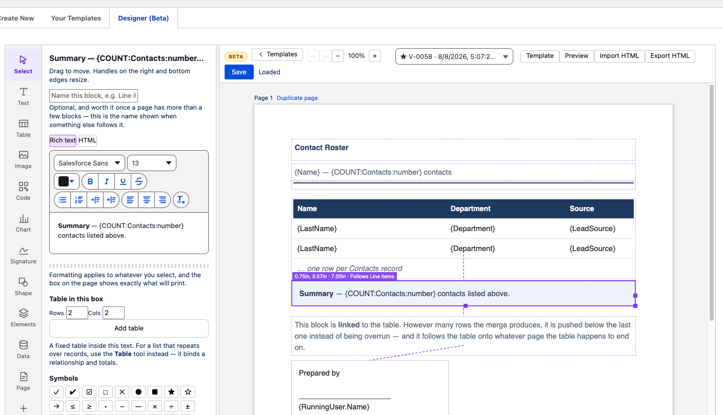This screenshot has width=723, height=415.
Task: Toggle italic formatting
Action: pyautogui.click(x=106, y=181)
